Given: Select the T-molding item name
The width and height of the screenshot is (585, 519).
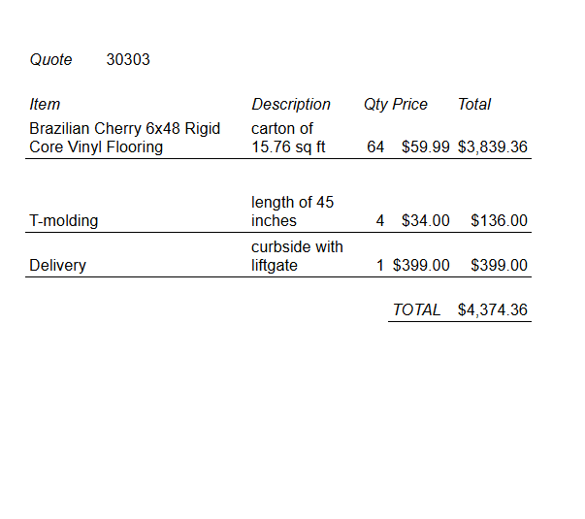Looking at the screenshot, I should (x=64, y=220).
